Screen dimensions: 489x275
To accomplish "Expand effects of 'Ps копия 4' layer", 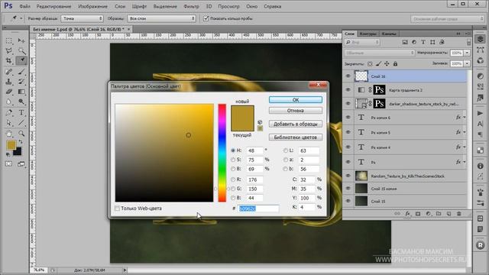I will pos(464,147).
